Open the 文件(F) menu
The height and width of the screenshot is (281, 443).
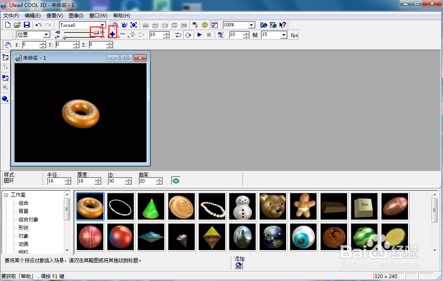tap(11, 16)
